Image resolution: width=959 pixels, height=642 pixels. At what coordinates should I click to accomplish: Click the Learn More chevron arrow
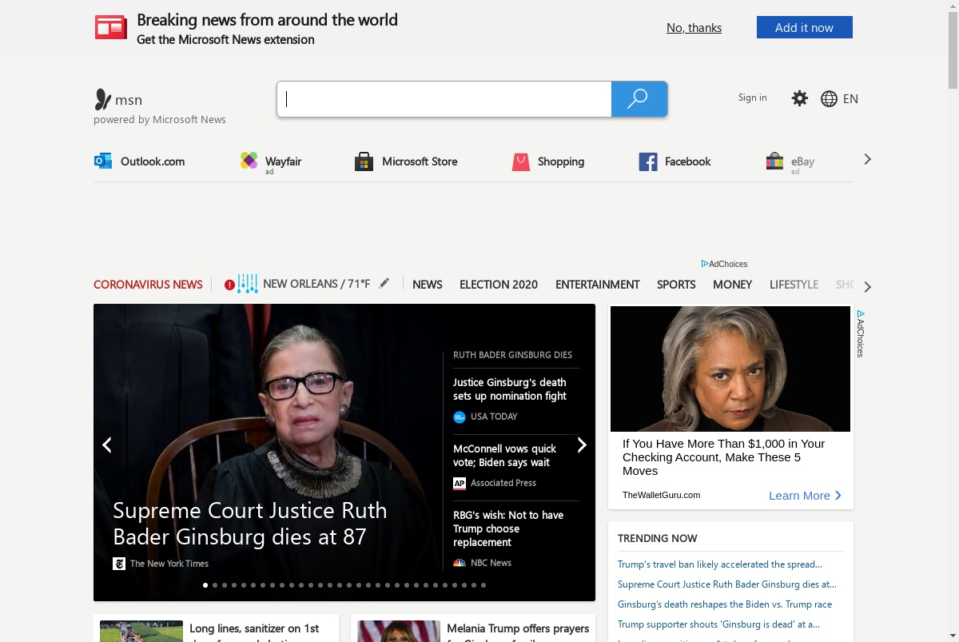pyautogui.click(x=838, y=496)
